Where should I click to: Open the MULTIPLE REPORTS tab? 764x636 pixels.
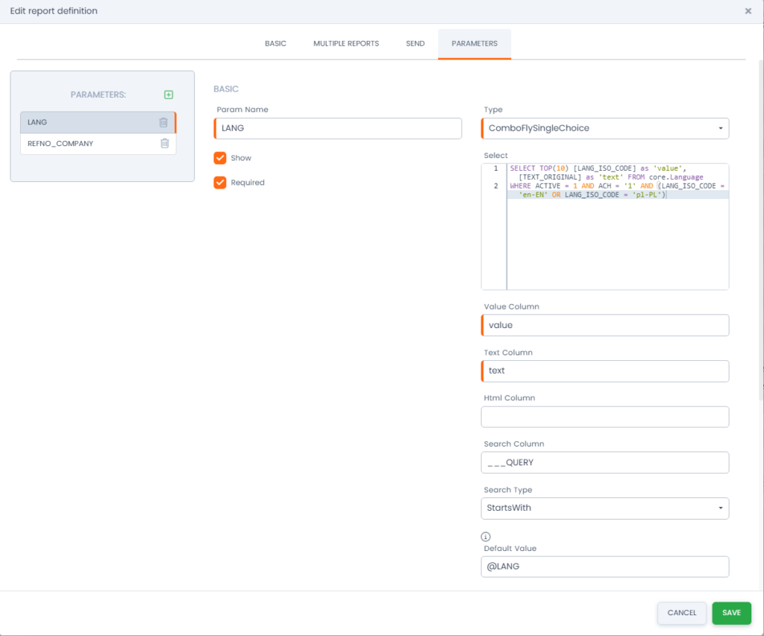point(346,44)
